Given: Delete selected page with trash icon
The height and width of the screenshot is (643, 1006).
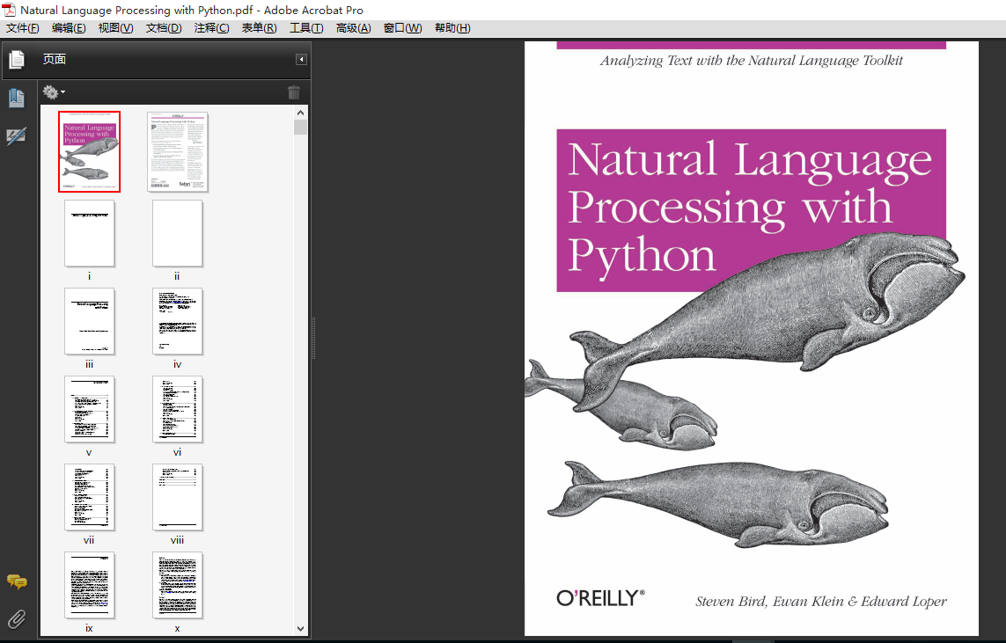Looking at the screenshot, I should [x=294, y=92].
